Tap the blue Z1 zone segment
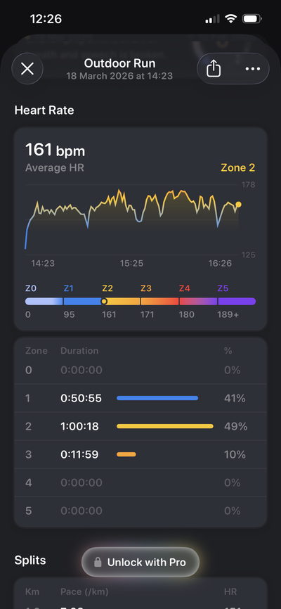Image resolution: width=281 pixels, height=609 pixels. pyautogui.click(x=82, y=302)
